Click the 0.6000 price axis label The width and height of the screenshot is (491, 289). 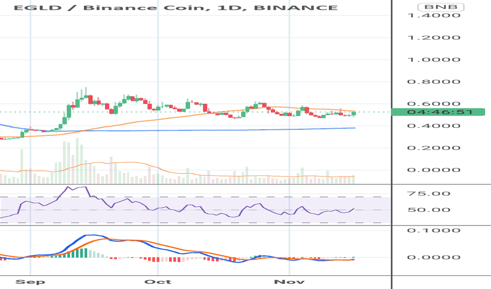click(x=434, y=104)
